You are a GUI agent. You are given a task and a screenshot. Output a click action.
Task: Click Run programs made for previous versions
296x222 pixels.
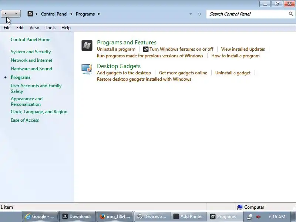(150, 56)
